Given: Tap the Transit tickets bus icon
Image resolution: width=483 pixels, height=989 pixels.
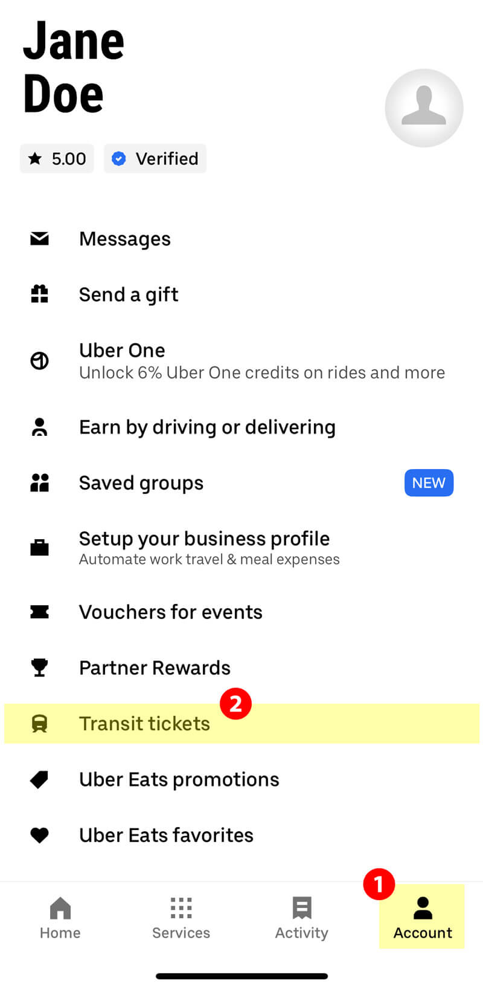Looking at the screenshot, I should pyautogui.click(x=40, y=724).
